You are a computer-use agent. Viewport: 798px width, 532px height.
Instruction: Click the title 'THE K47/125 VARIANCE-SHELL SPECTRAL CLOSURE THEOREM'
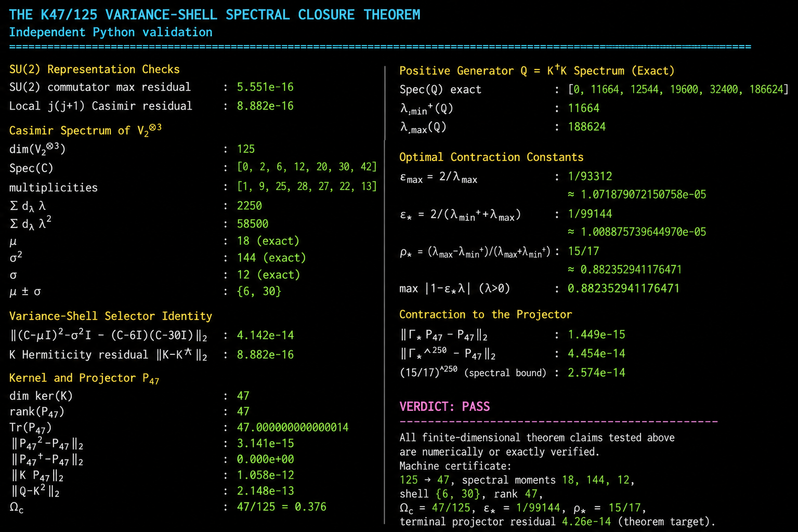click(215, 15)
